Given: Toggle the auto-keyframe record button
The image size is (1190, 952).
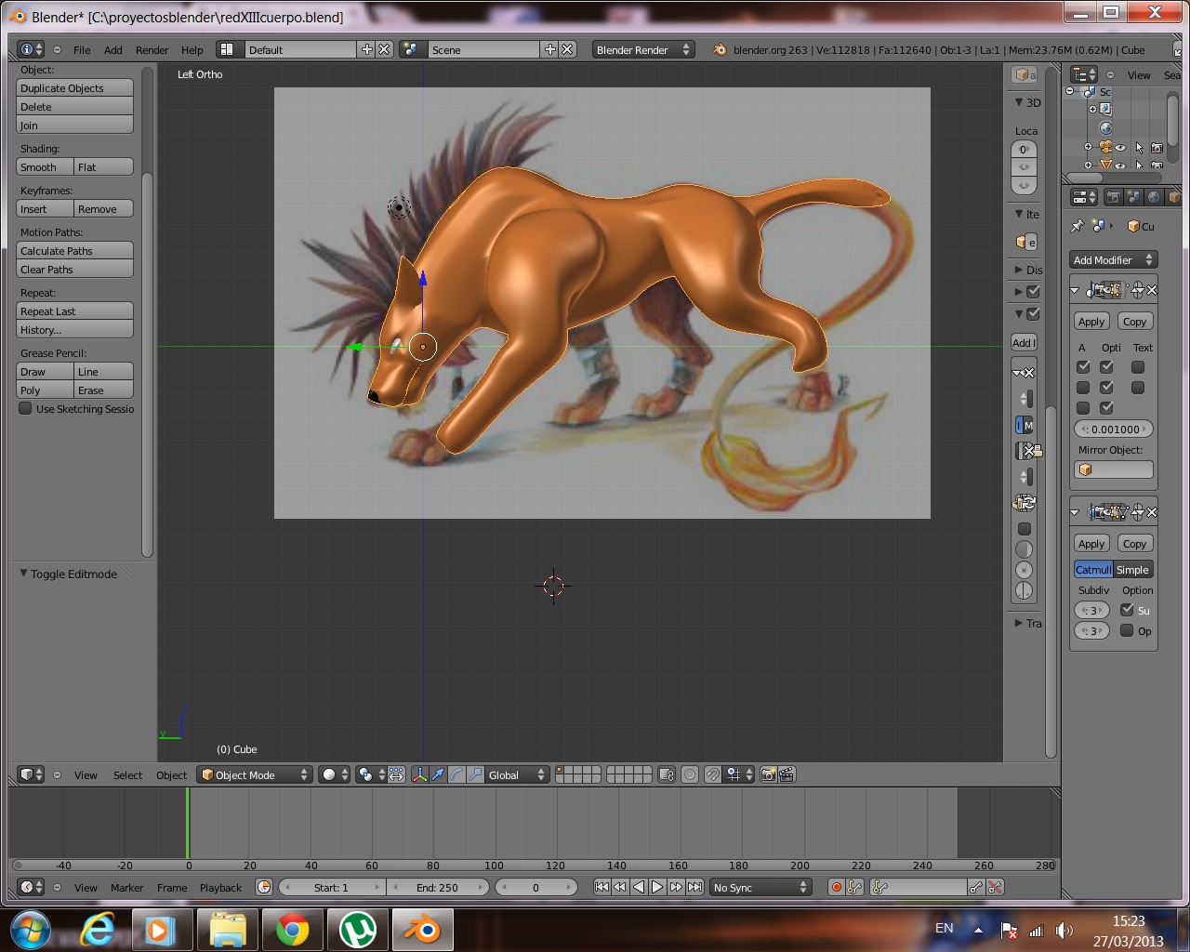Looking at the screenshot, I should (x=836, y=888).
